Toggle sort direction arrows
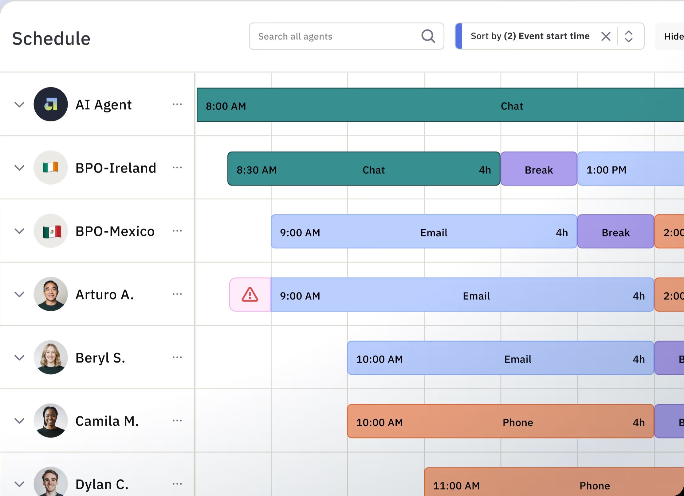The image size is (684, 496). pos(629,36)
